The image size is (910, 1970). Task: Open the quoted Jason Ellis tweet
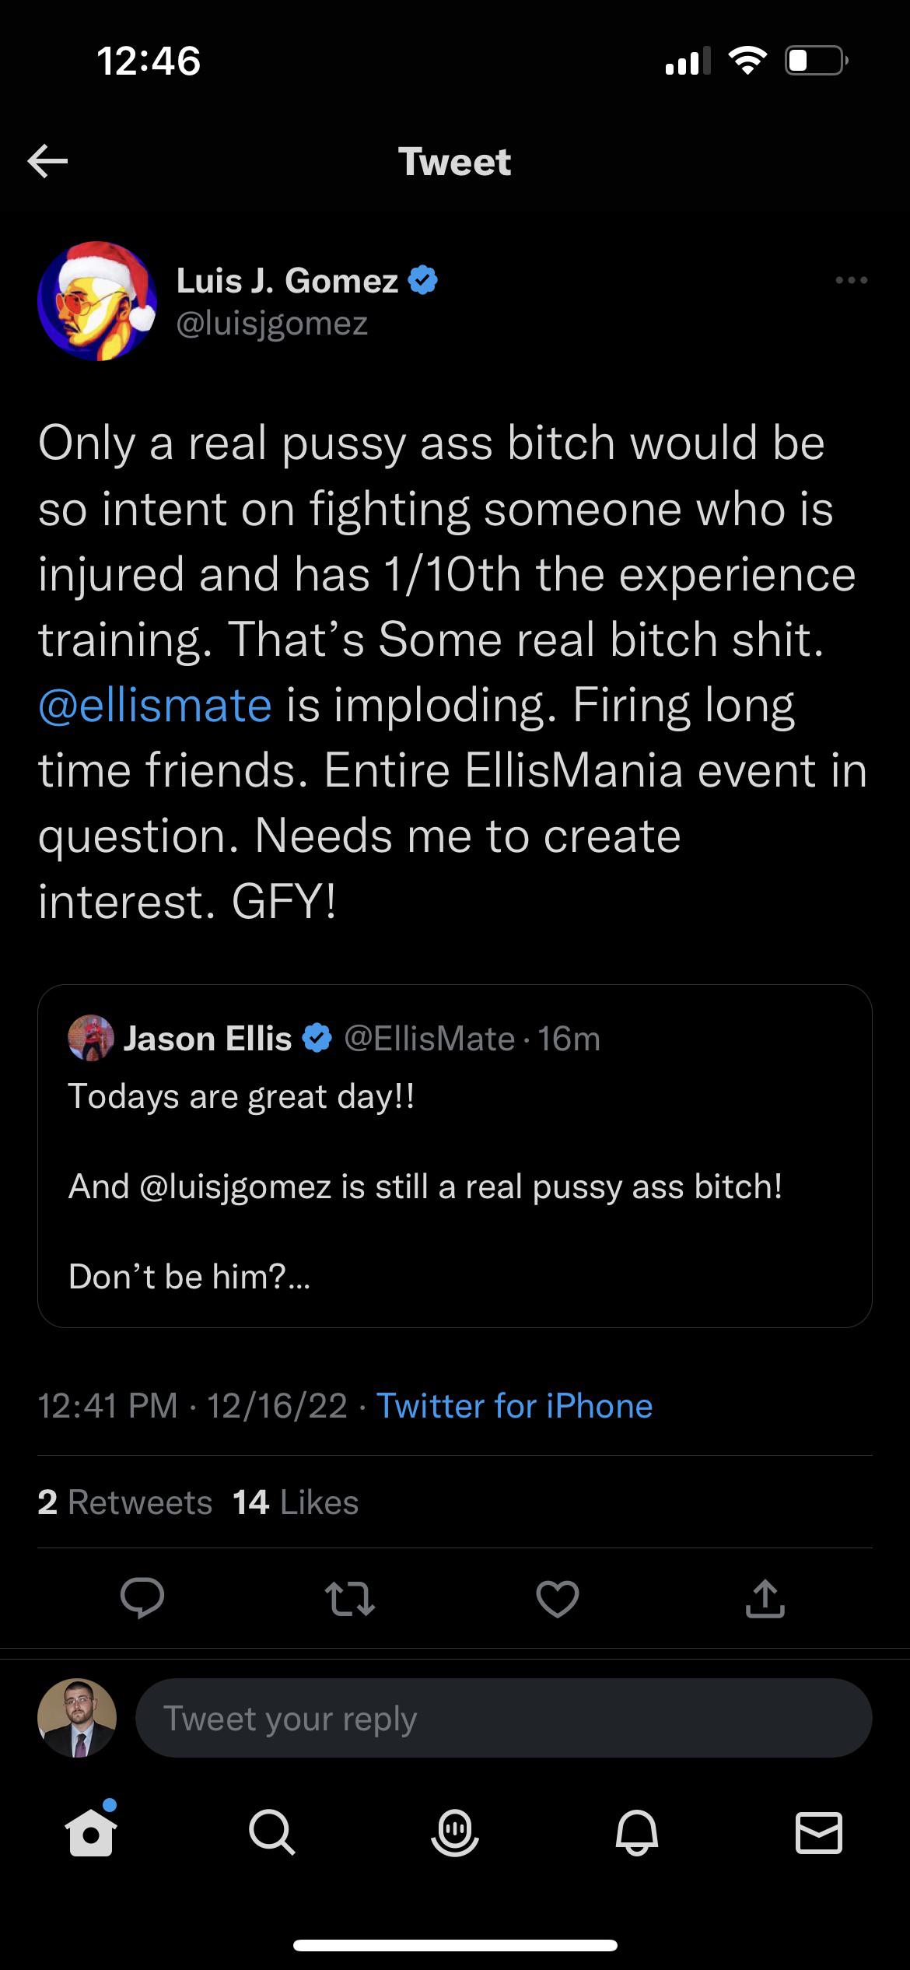coord(454,1187)
